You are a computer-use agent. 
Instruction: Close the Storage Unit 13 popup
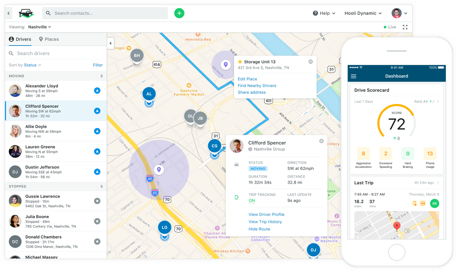(311, 62)
